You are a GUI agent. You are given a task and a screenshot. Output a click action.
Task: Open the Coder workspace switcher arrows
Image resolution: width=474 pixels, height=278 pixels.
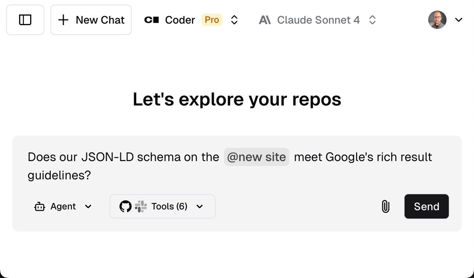pyautogui.click(x=235, y=20)
